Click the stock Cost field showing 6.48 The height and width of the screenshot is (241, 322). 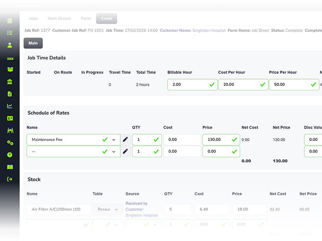pos(212,209)
